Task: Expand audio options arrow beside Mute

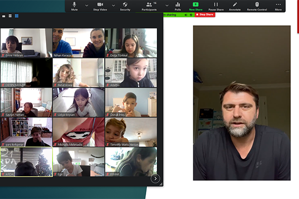Action: point(87,6)
